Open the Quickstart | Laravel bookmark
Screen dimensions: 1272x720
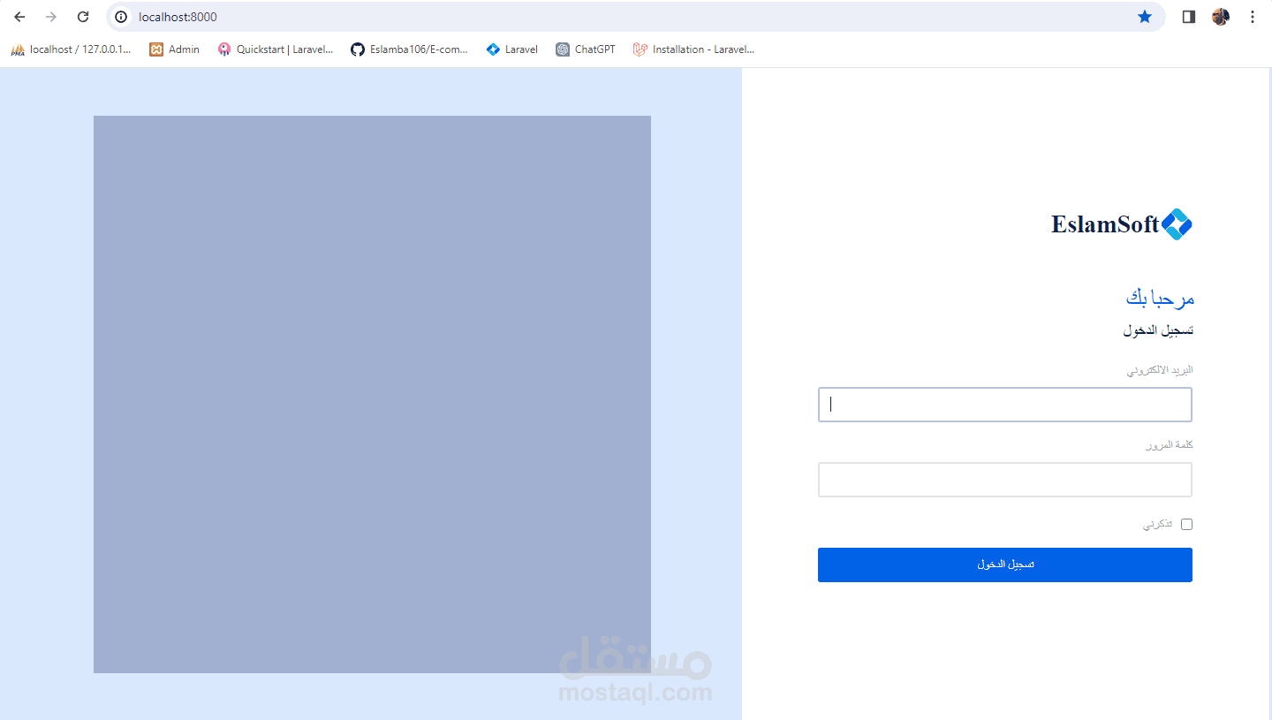click(x=276, y=49)
